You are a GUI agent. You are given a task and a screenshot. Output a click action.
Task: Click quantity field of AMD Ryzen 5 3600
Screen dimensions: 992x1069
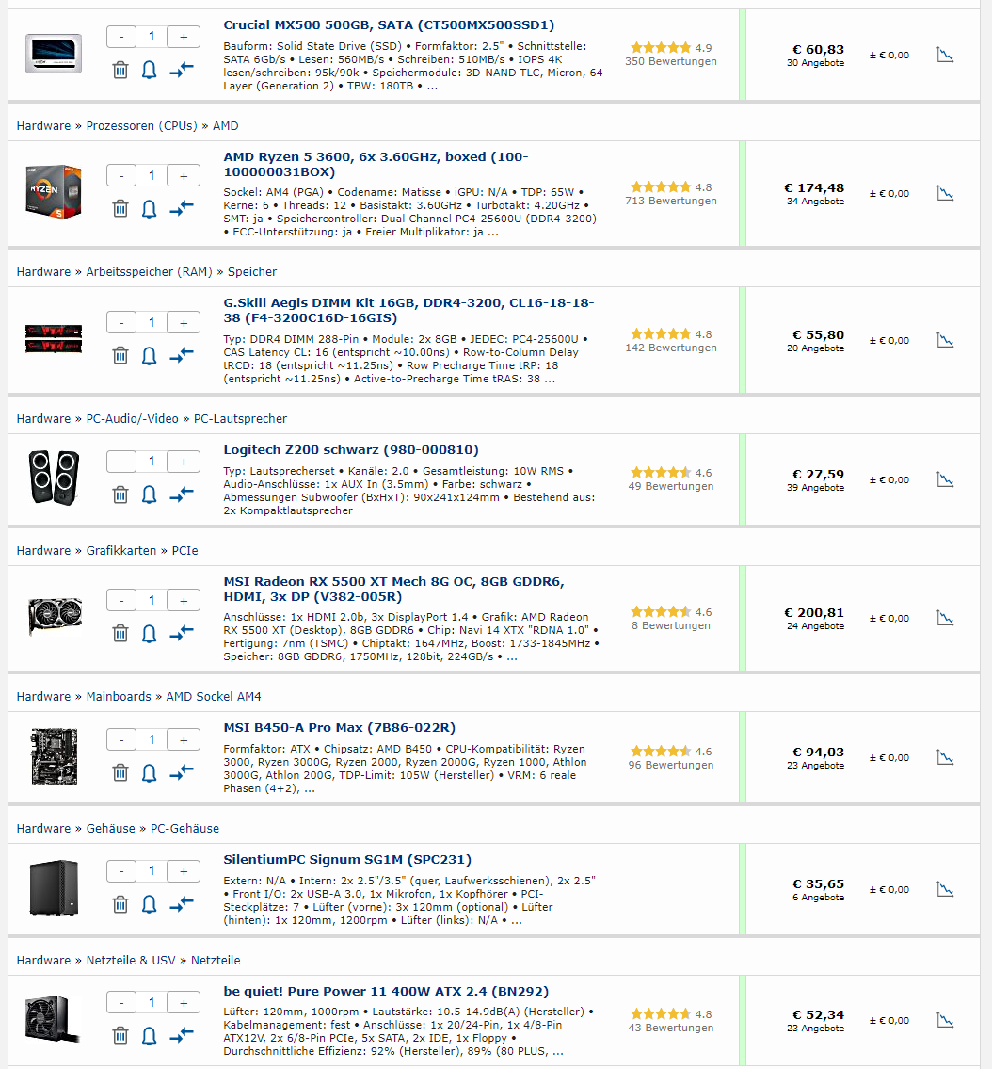152,176
